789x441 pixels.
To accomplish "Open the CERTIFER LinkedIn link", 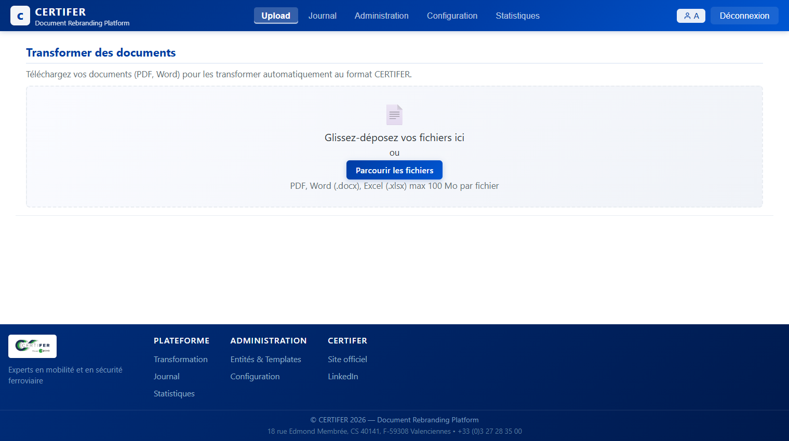I will coord(343,376).
